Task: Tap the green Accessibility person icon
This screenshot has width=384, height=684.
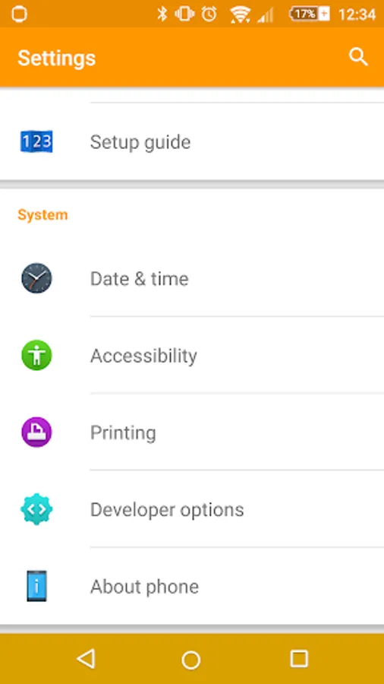Action: click(x=36, y=355)
